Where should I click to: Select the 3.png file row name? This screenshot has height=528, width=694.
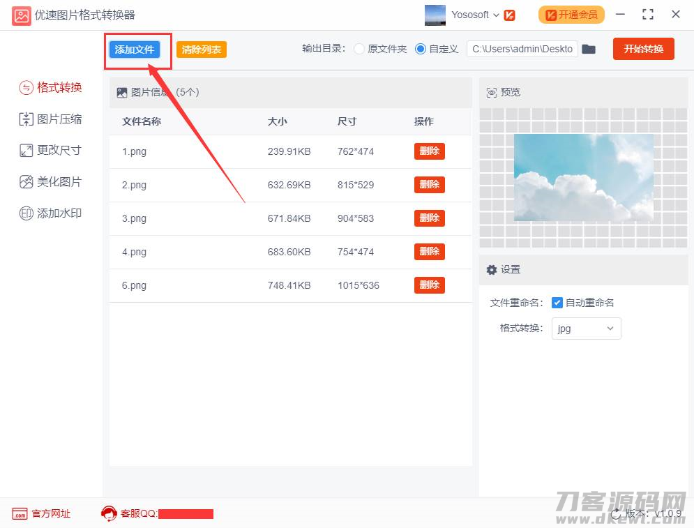click(x=134, y=218)
